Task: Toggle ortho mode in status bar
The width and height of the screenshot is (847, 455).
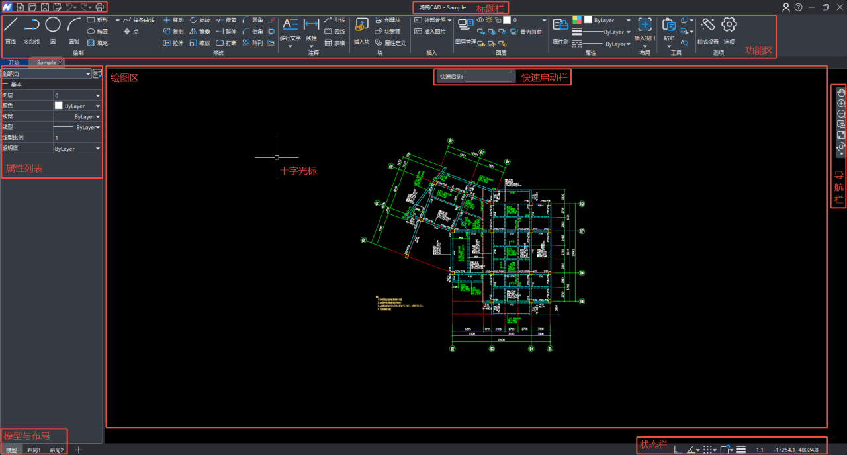Action: 676,450
